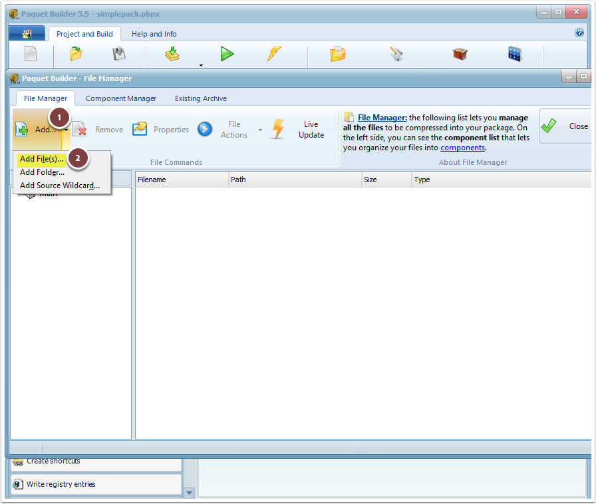This screenshot has width=596, height=504.
Task: Choose Add Folder... from the menu
Action: [42, 172]
